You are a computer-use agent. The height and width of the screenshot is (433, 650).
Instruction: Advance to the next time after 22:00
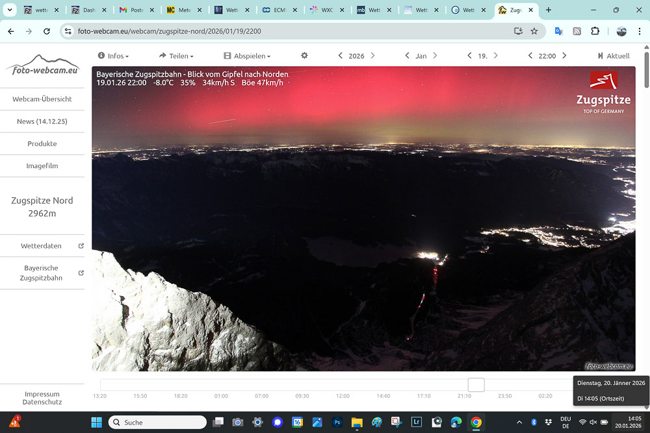click(564, 56)
